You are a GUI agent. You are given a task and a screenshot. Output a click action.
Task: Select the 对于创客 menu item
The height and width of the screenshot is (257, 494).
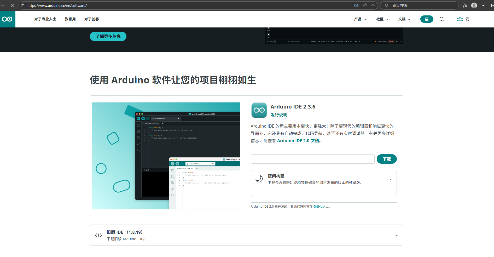click(91, 19)
